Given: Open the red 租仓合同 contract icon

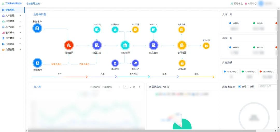Looking at the screenshot, I should pos(69,45).
